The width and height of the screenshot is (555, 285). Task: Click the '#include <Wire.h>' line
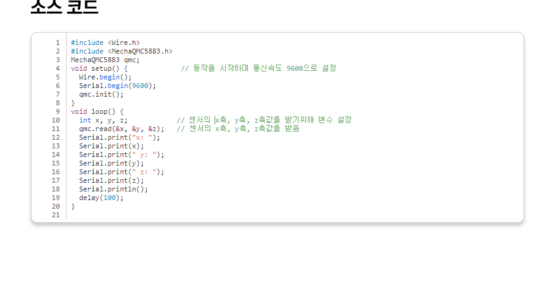105,42
